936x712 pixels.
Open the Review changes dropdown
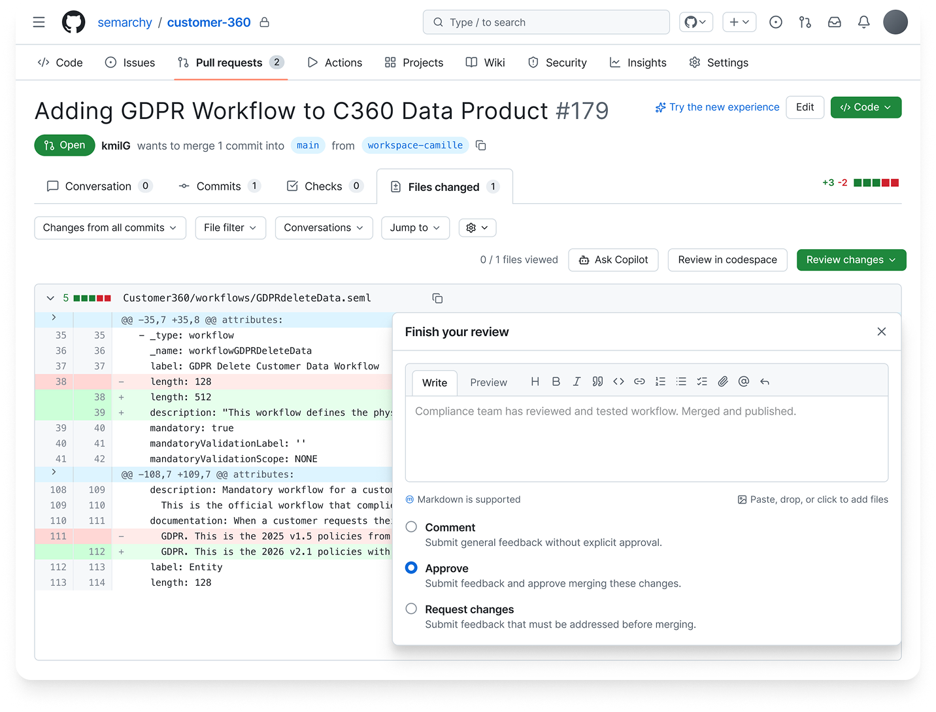click(851, 260)
